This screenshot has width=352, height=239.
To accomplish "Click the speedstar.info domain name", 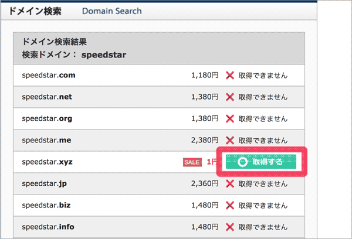I will (48, 227).
